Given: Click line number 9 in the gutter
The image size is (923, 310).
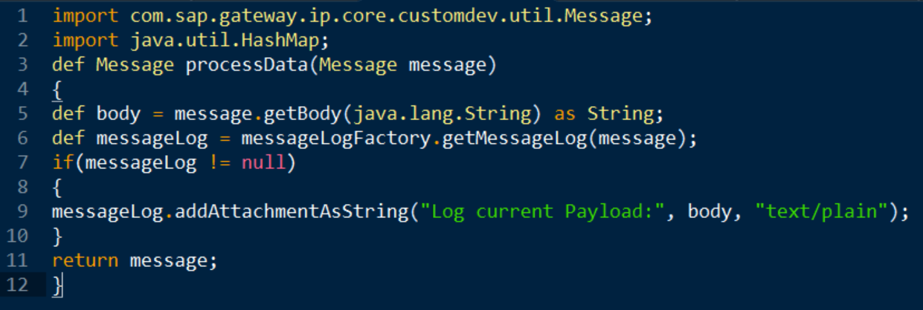Looking at the screenshot, I should (22, 212).
